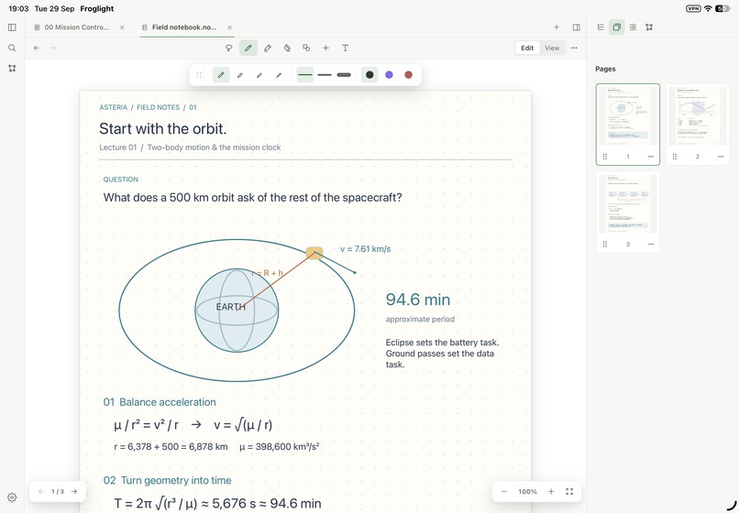Zoom out with the minus button
739x513 pixels.
[503, 491]
